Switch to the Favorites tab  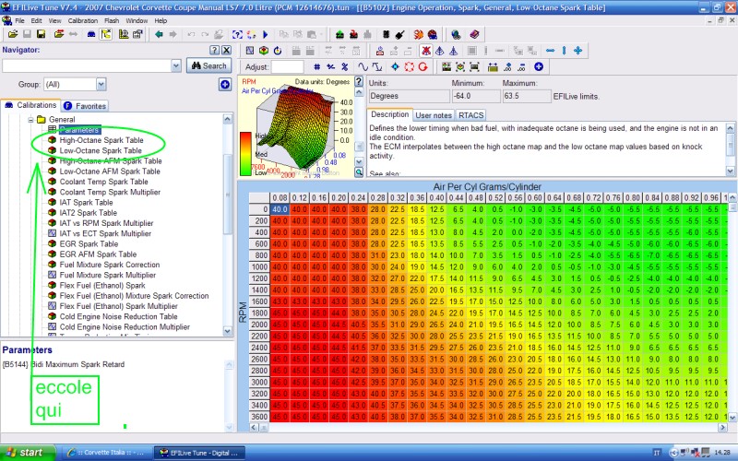(x=85, y=106)
